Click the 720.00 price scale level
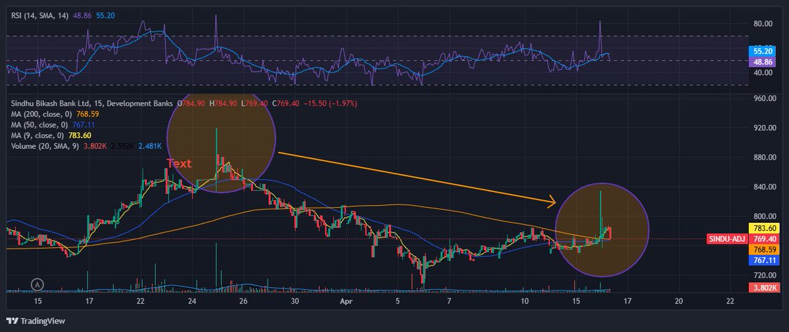The image size is (789, 332). click(x=765, y=275)
